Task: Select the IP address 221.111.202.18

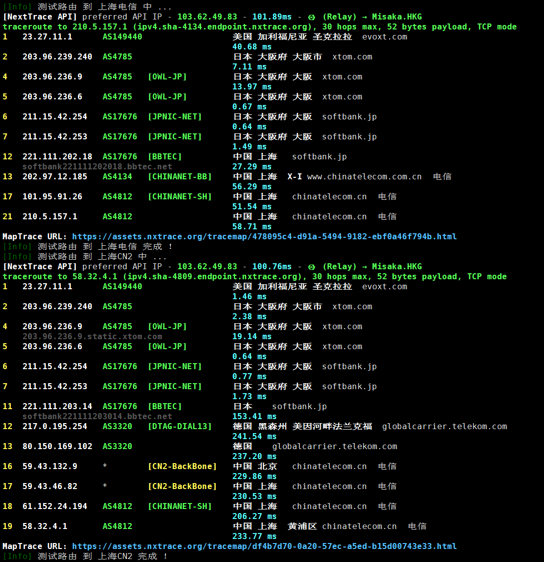Action: tap(57, 157)
